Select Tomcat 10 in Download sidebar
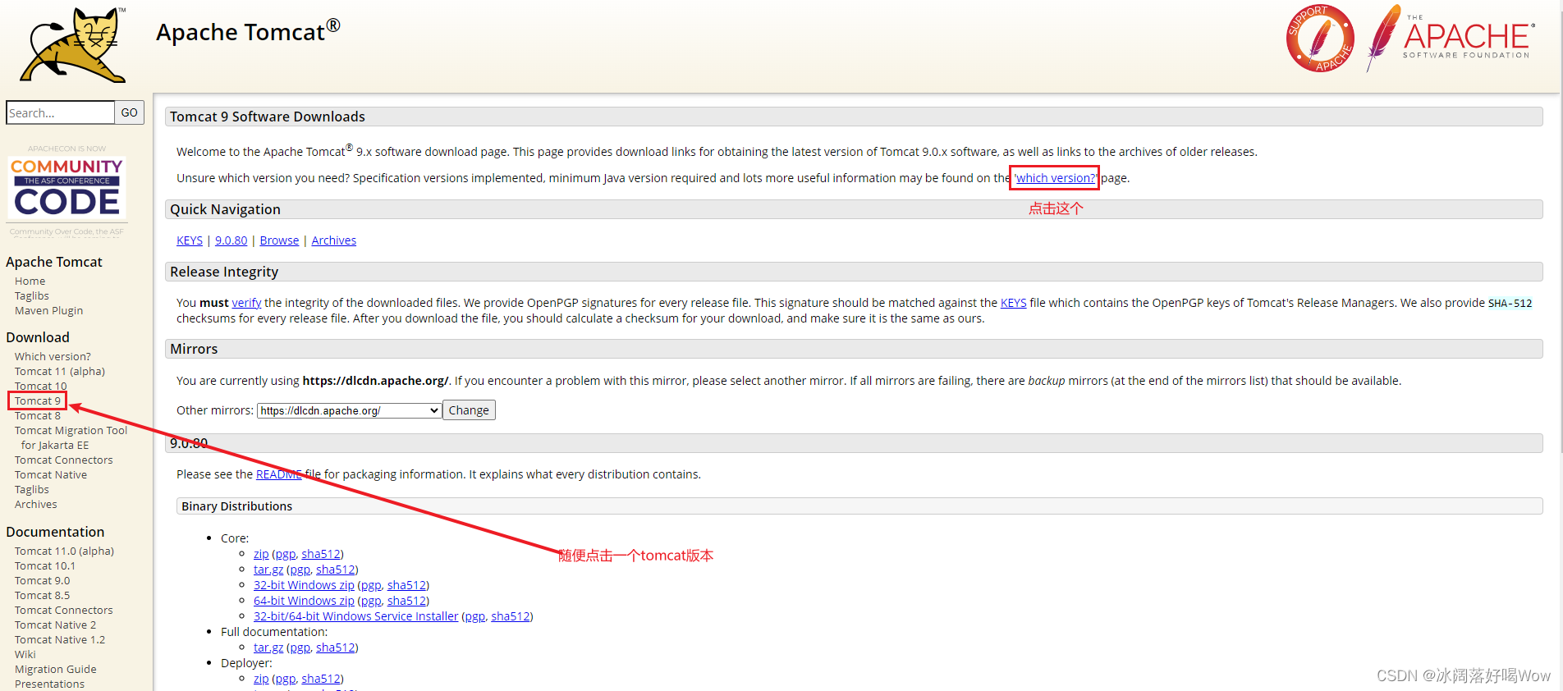This screenshot has width=1563, height=691. tap(41, 387)
